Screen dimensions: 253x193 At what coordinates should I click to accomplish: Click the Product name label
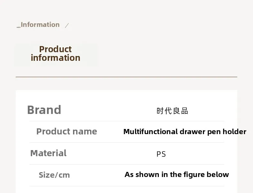click(x=67, y=131)
